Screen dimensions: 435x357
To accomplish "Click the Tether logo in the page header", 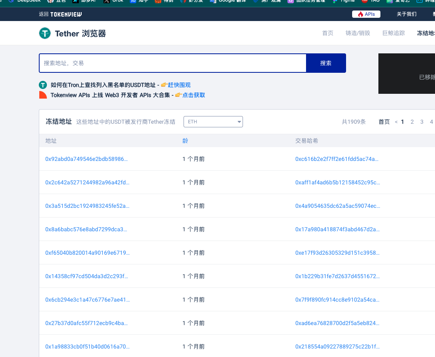I will click(x=44, y=33).
